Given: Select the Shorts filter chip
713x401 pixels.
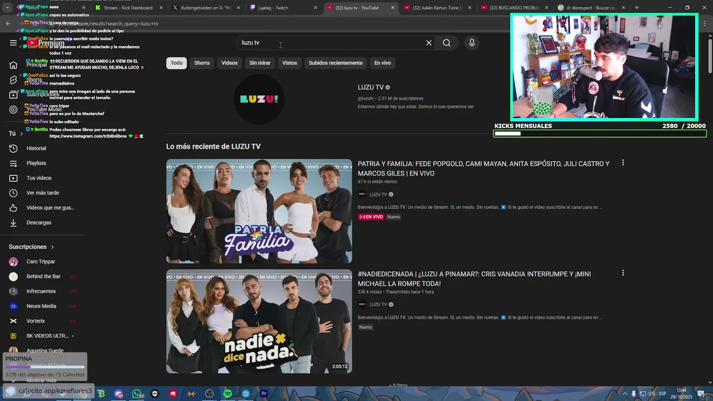Looking at the screenshot, I should point(202,63).
